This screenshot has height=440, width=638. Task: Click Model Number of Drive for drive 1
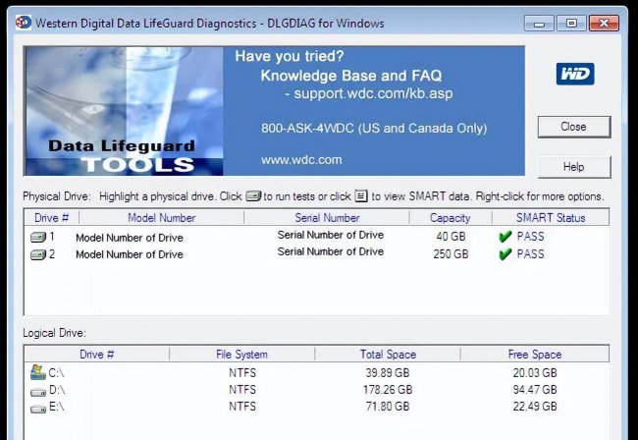(130, 238)
